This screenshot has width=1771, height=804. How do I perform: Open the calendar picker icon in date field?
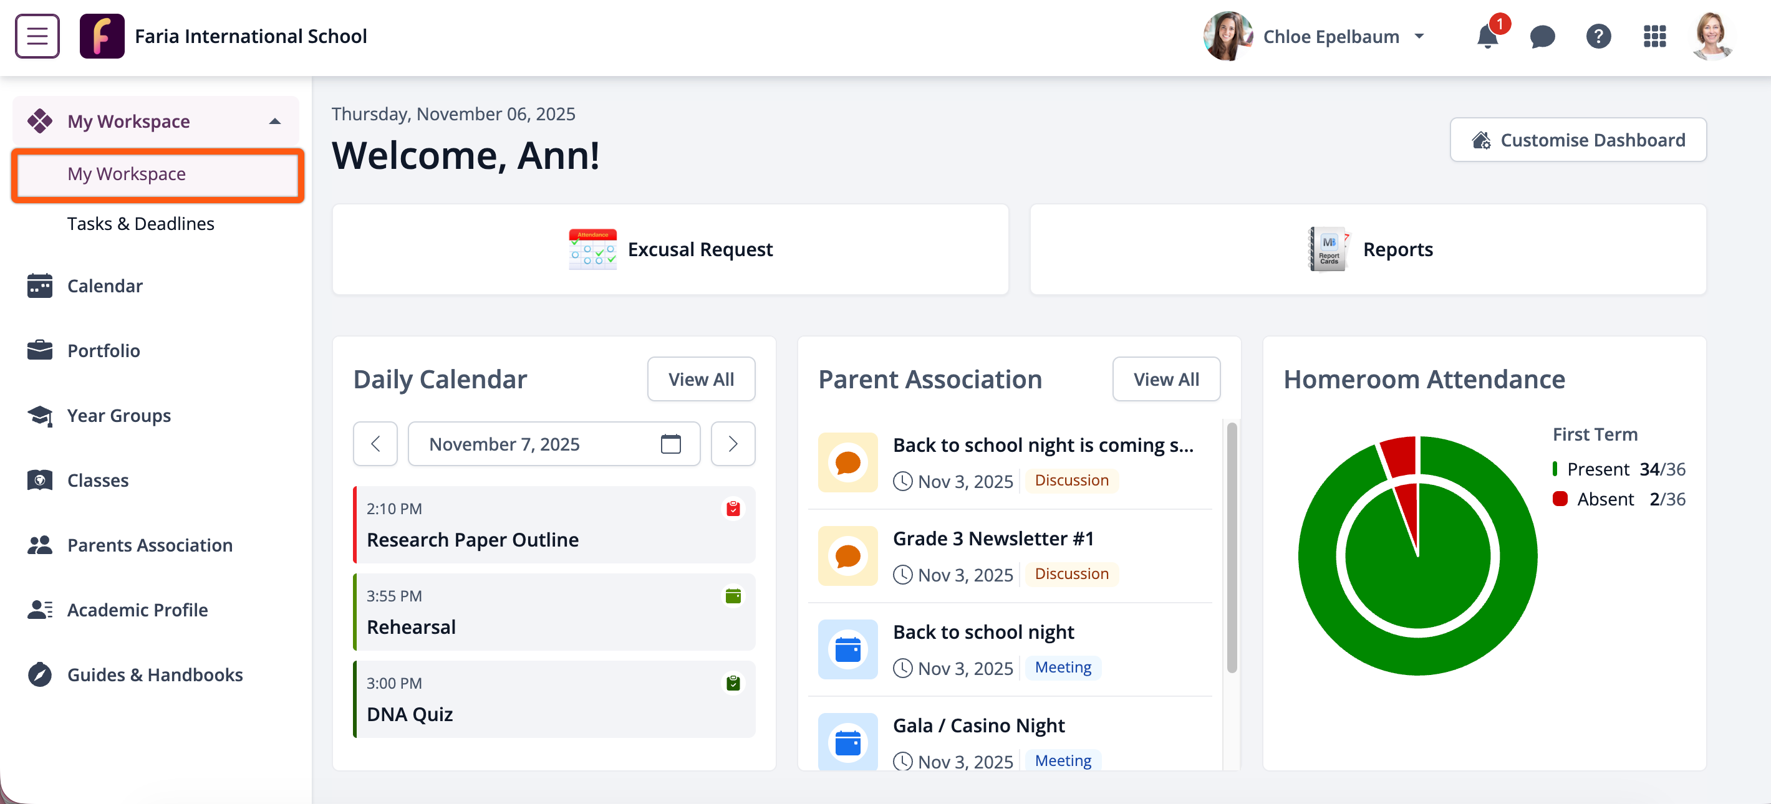pyautogui.click(x=670, y=444)
